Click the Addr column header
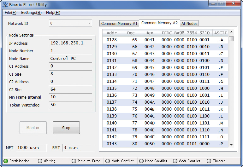The image size is (243, 167). pyautogui.click(x=112, y=33)
